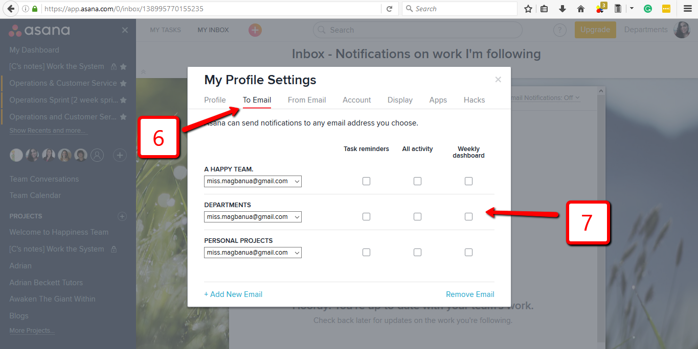698x349 pixels.
Task: Click the Help question mark icon
Action: click(559, 30)
